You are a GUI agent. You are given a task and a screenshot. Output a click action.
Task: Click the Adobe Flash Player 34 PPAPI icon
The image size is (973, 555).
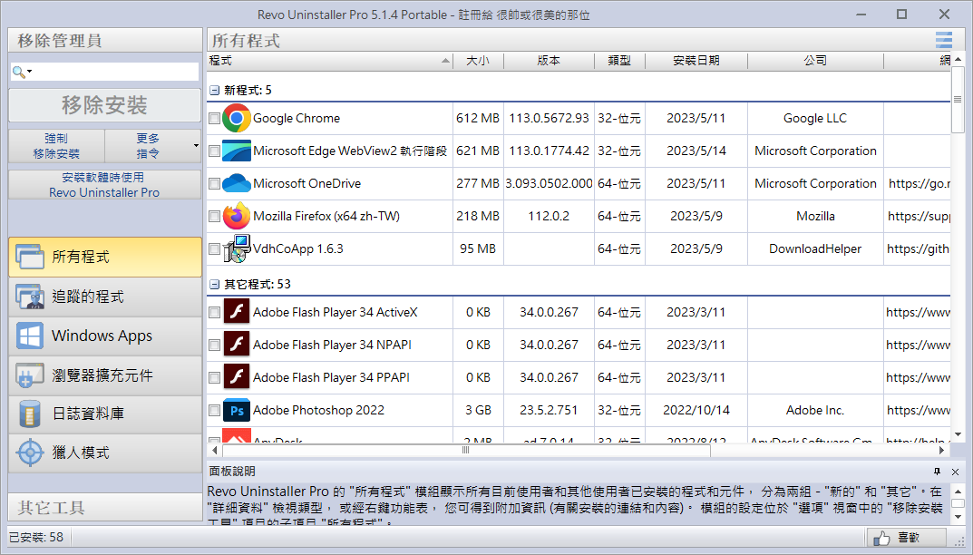tap(237, 377)
